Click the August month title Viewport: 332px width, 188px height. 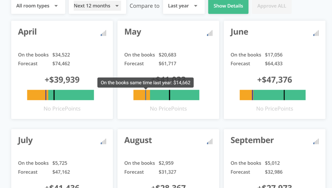point(138,140)
